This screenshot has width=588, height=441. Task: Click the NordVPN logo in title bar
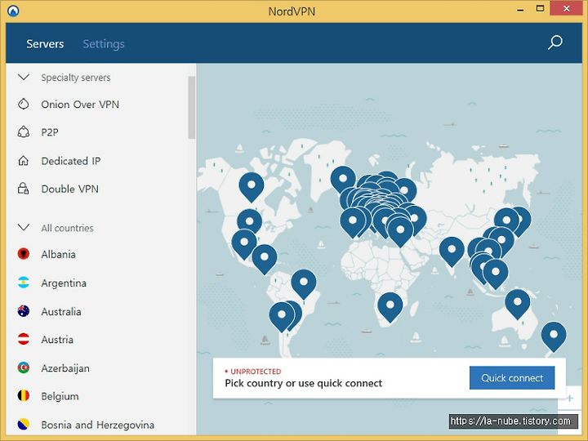(x=13, y=11)
